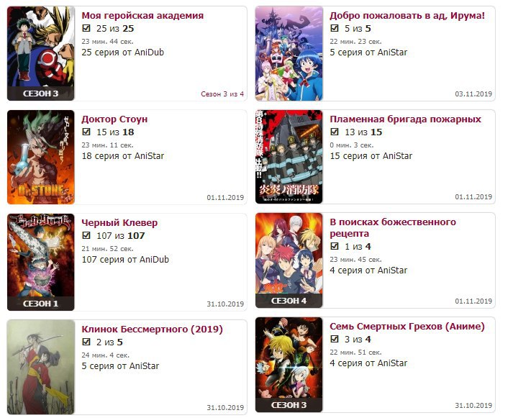Open Моя геройская академия title link
This screenshot has width=513, height=418.
point(142,15)
